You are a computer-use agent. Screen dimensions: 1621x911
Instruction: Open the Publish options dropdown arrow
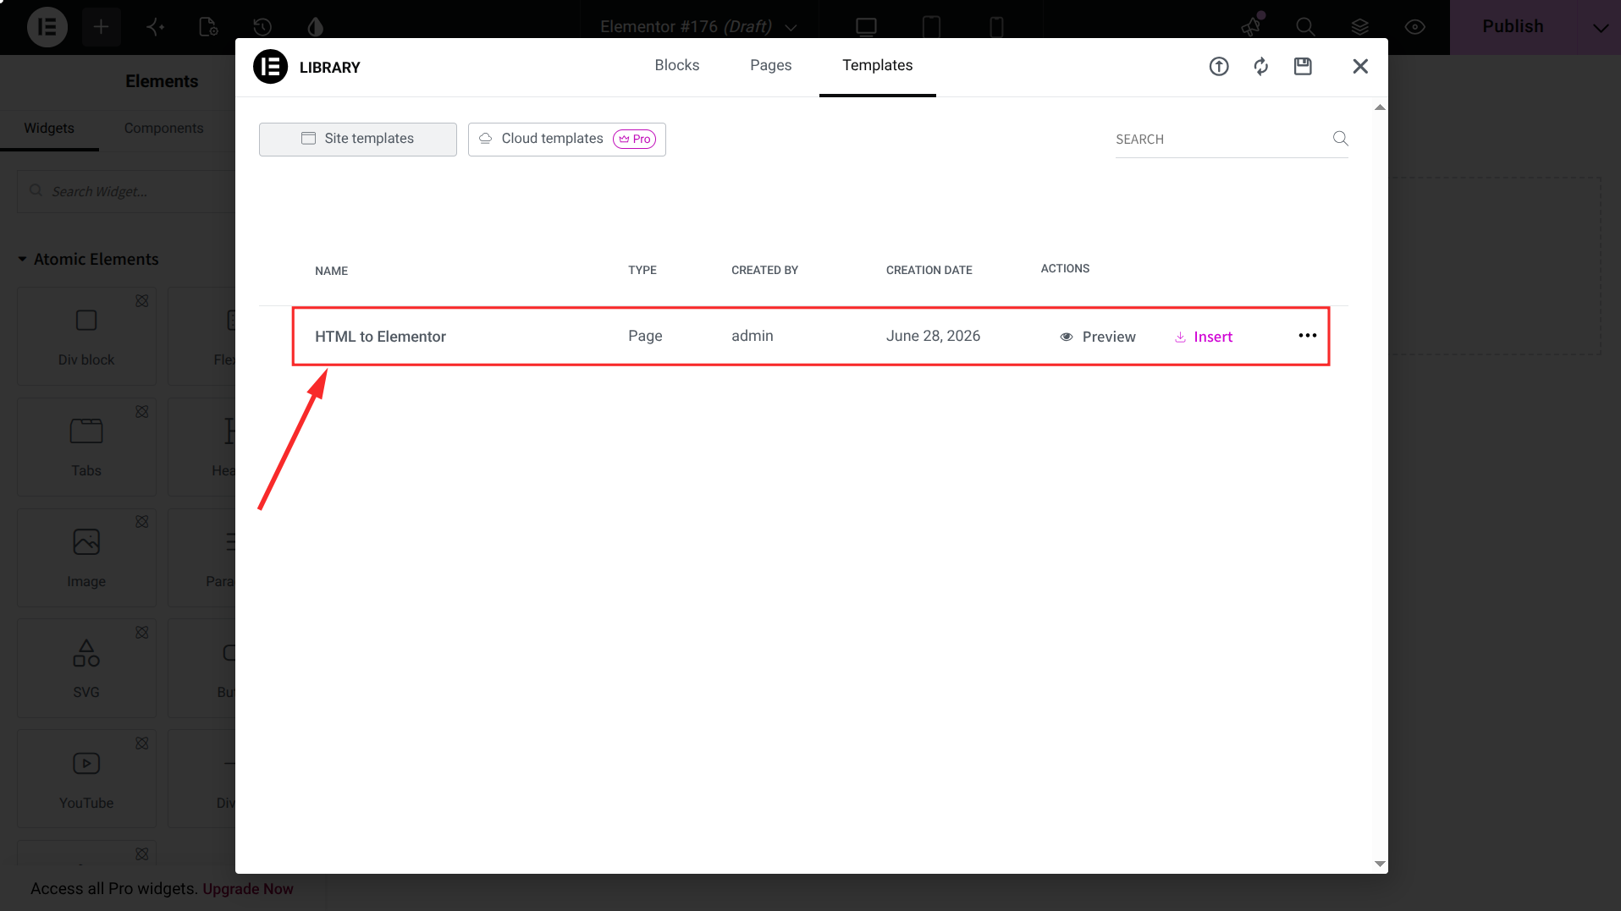pyautogui.click(x=1600, y=27)
